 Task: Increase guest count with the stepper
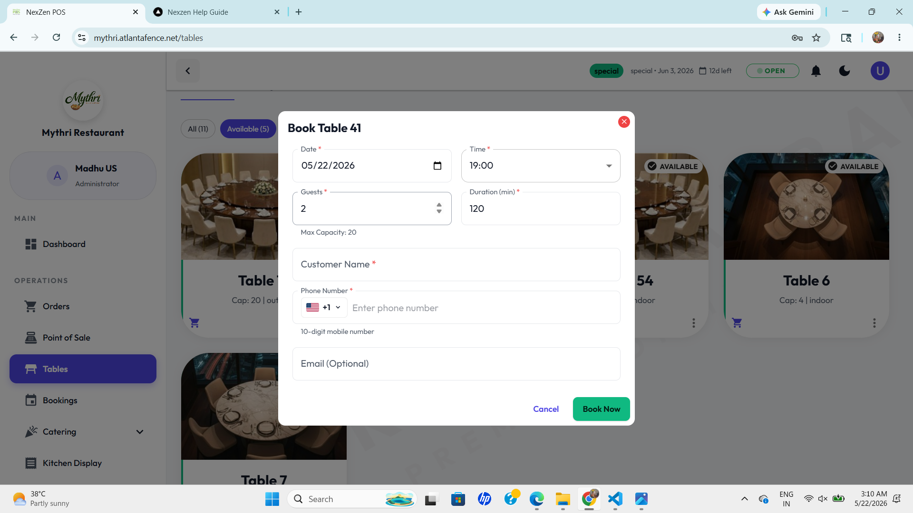pos(439,205)
